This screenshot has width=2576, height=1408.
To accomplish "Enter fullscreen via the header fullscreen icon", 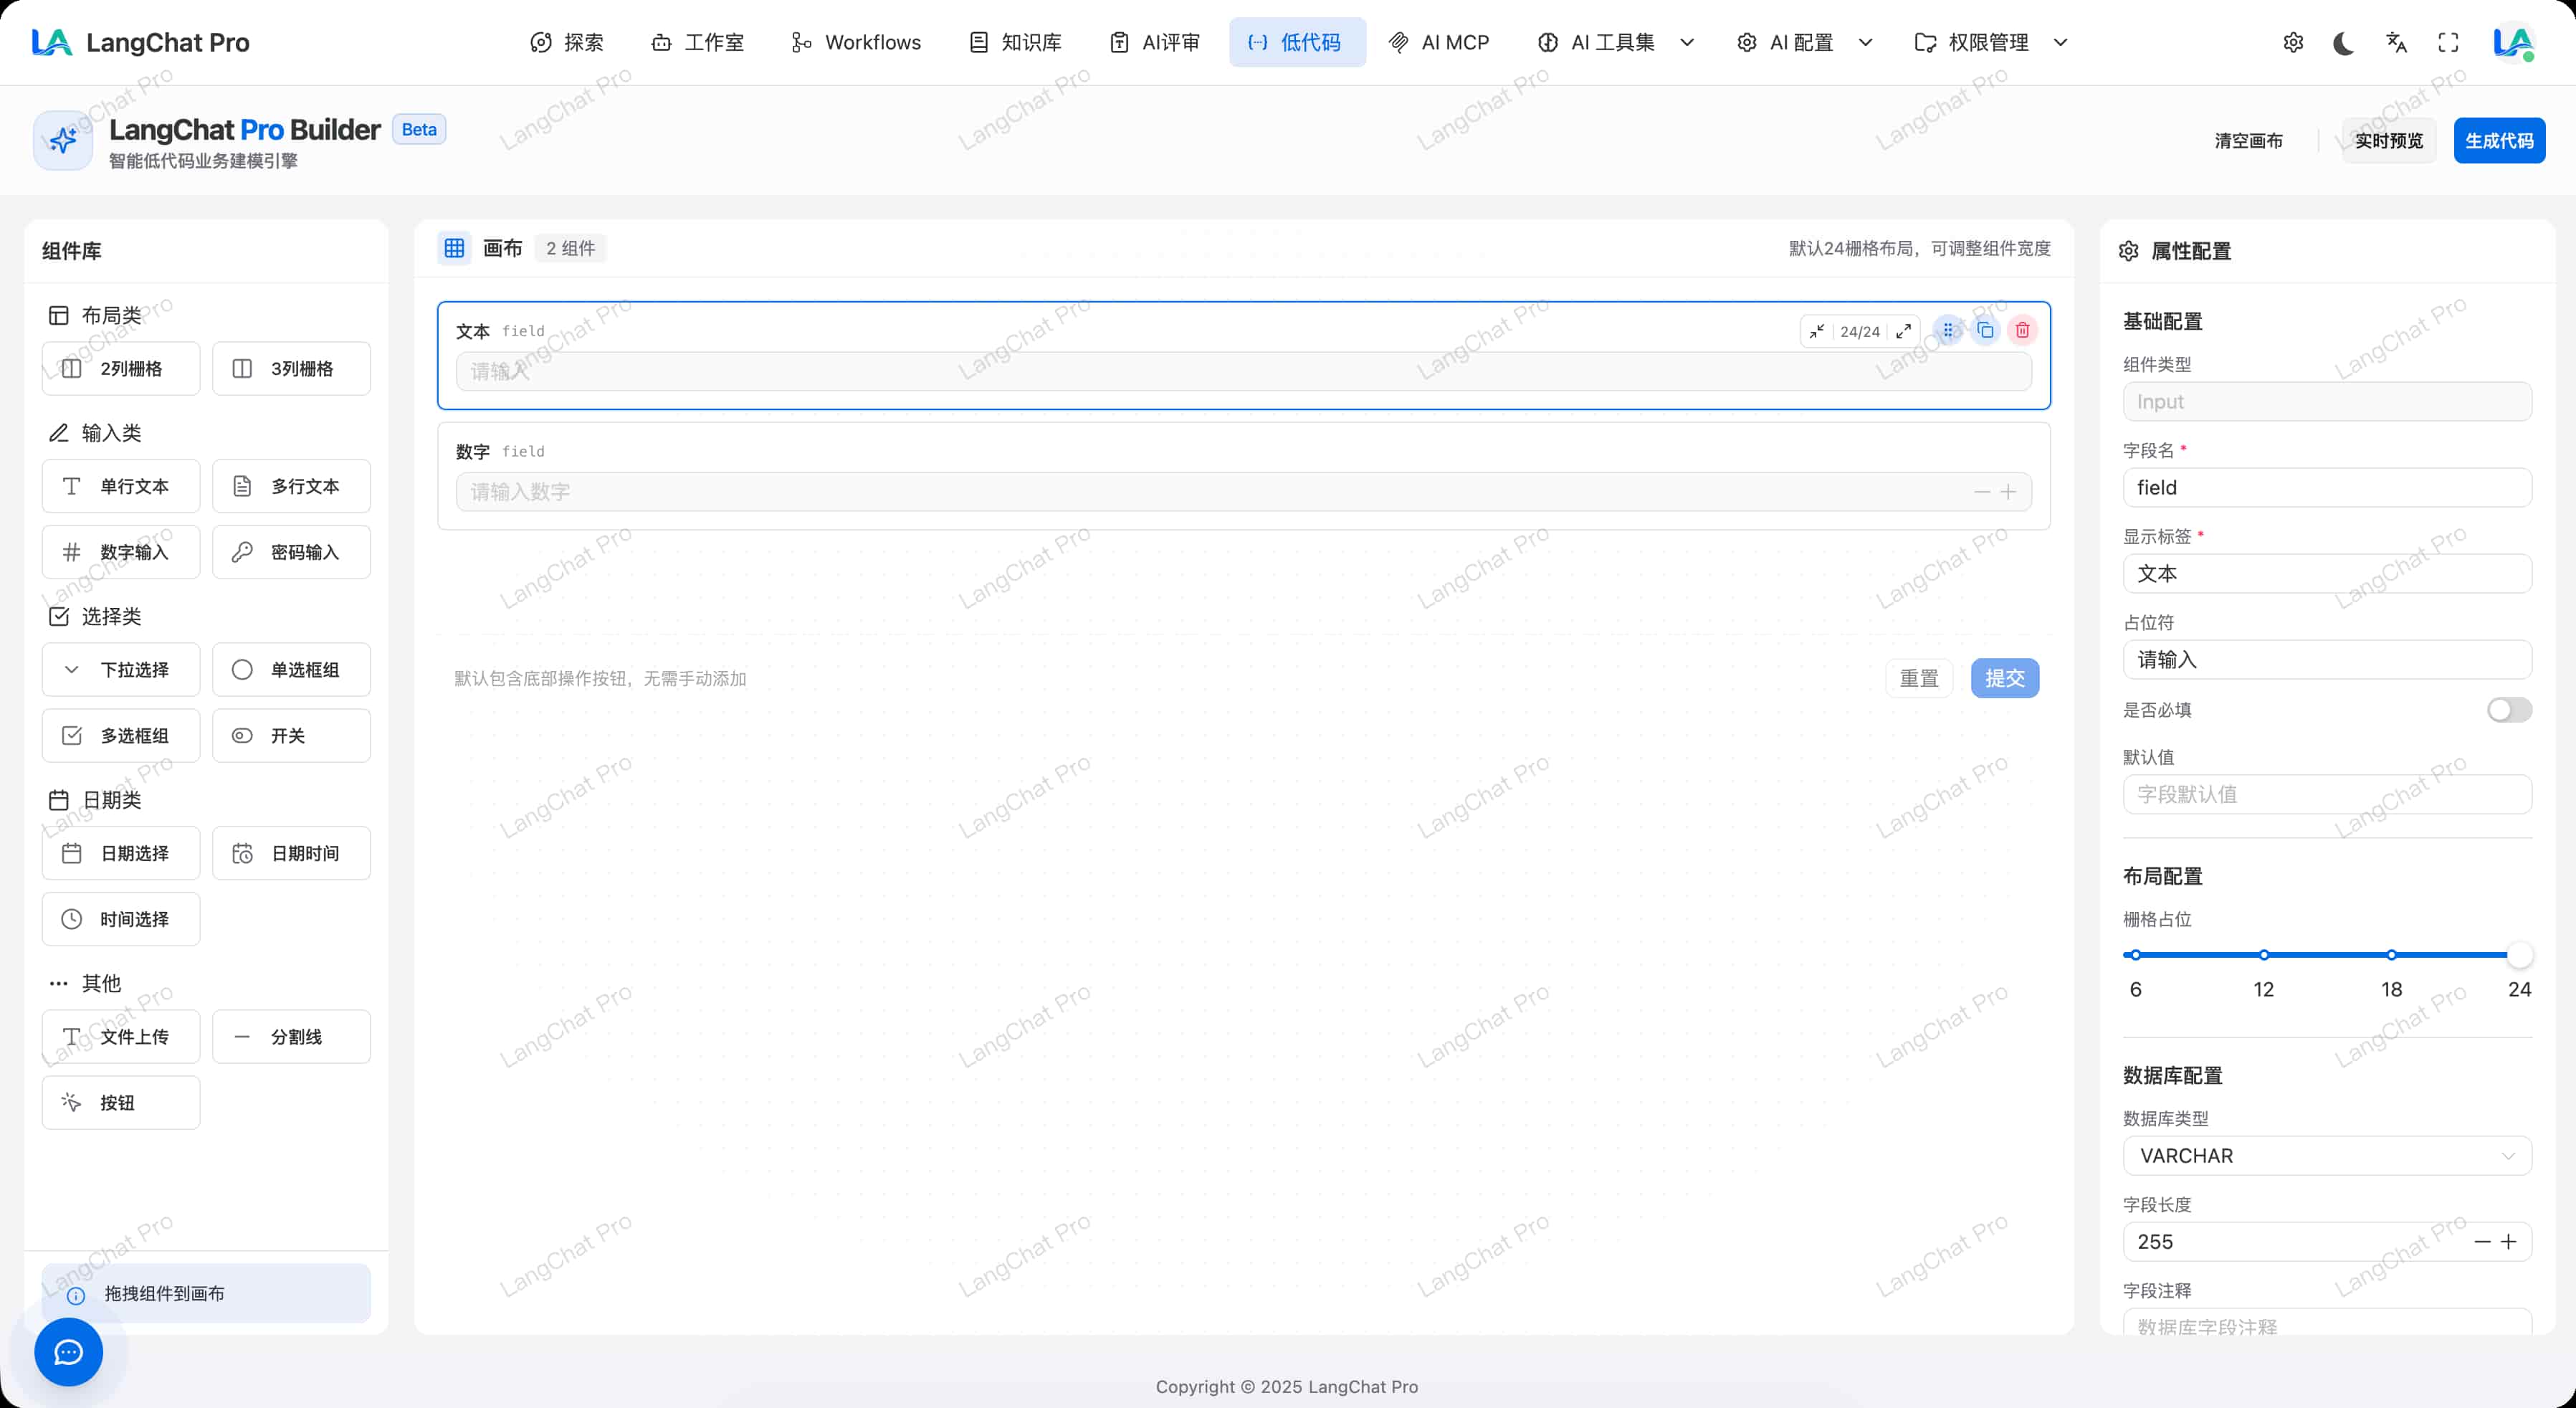I will click(2448, 43).
